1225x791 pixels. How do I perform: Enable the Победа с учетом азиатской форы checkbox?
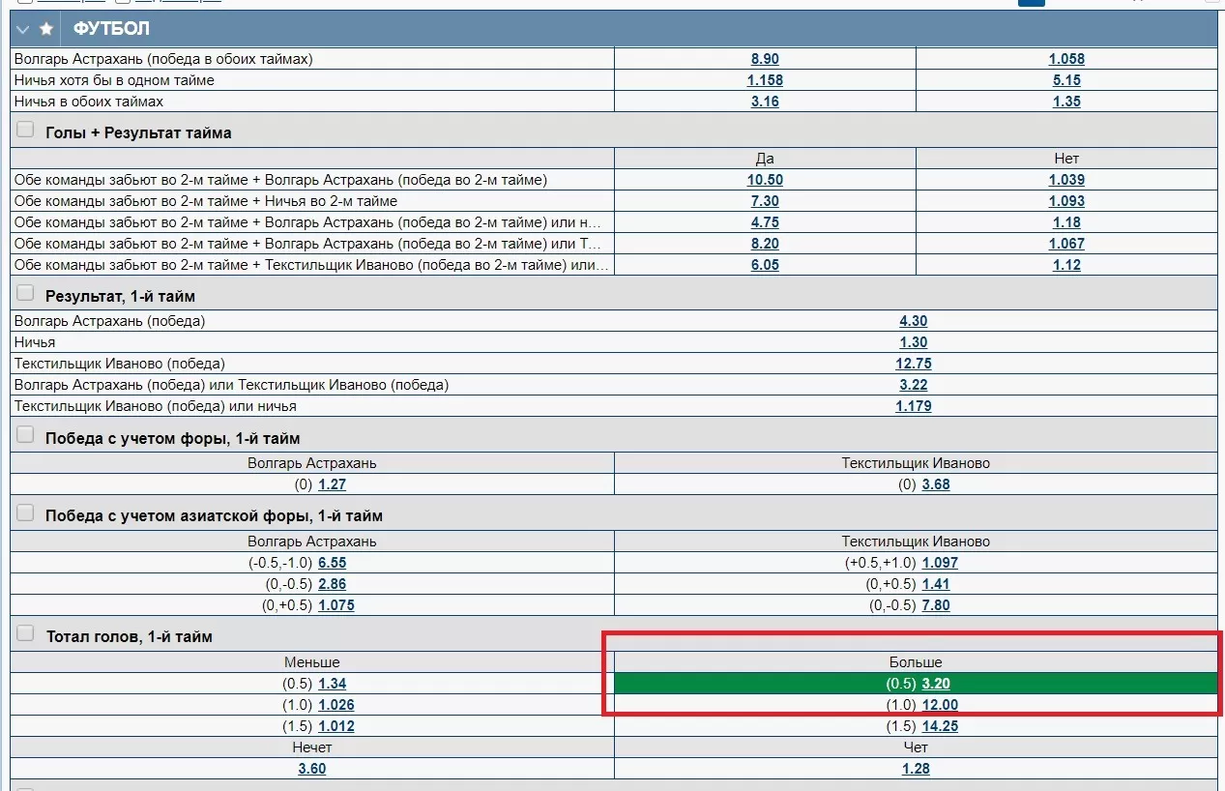click(x=25, y=513)
